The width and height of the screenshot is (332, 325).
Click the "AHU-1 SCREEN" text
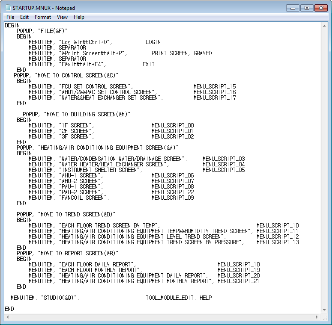coord(80,176)
